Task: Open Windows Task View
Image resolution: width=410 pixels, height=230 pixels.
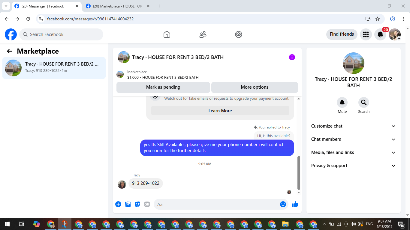Action: 22,224
